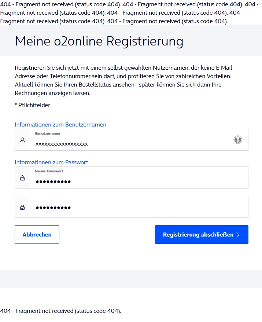
Task: Select the bottom password confirmation field
Action: tap(139, 208)
